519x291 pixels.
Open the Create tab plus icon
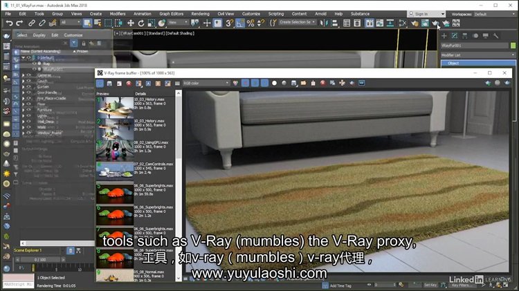(444, 35)
